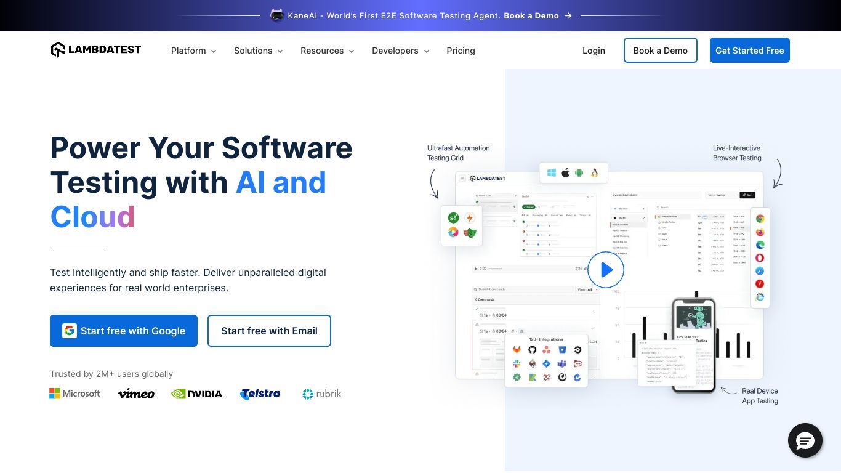Click the KaneAI headset icon in banner
This screenshot has width=841, height=473.
(x=277, y=15)
